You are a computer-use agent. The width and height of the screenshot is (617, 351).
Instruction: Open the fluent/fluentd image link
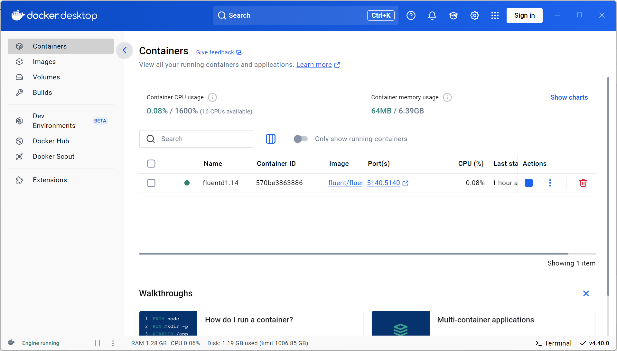pyautogui.click(x=346, y=183)
